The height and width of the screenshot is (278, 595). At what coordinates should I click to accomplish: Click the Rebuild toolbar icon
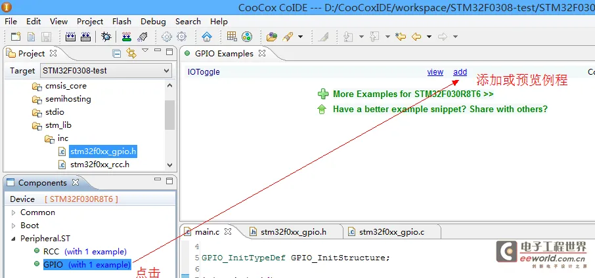click(86, 37)
